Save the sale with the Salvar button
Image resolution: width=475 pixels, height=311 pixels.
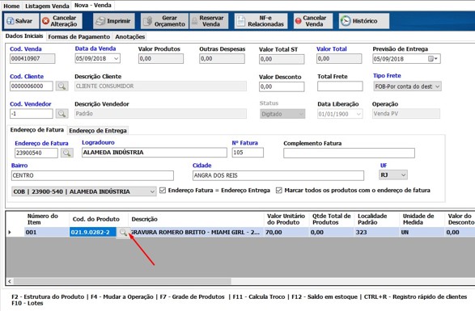point(21,21)
